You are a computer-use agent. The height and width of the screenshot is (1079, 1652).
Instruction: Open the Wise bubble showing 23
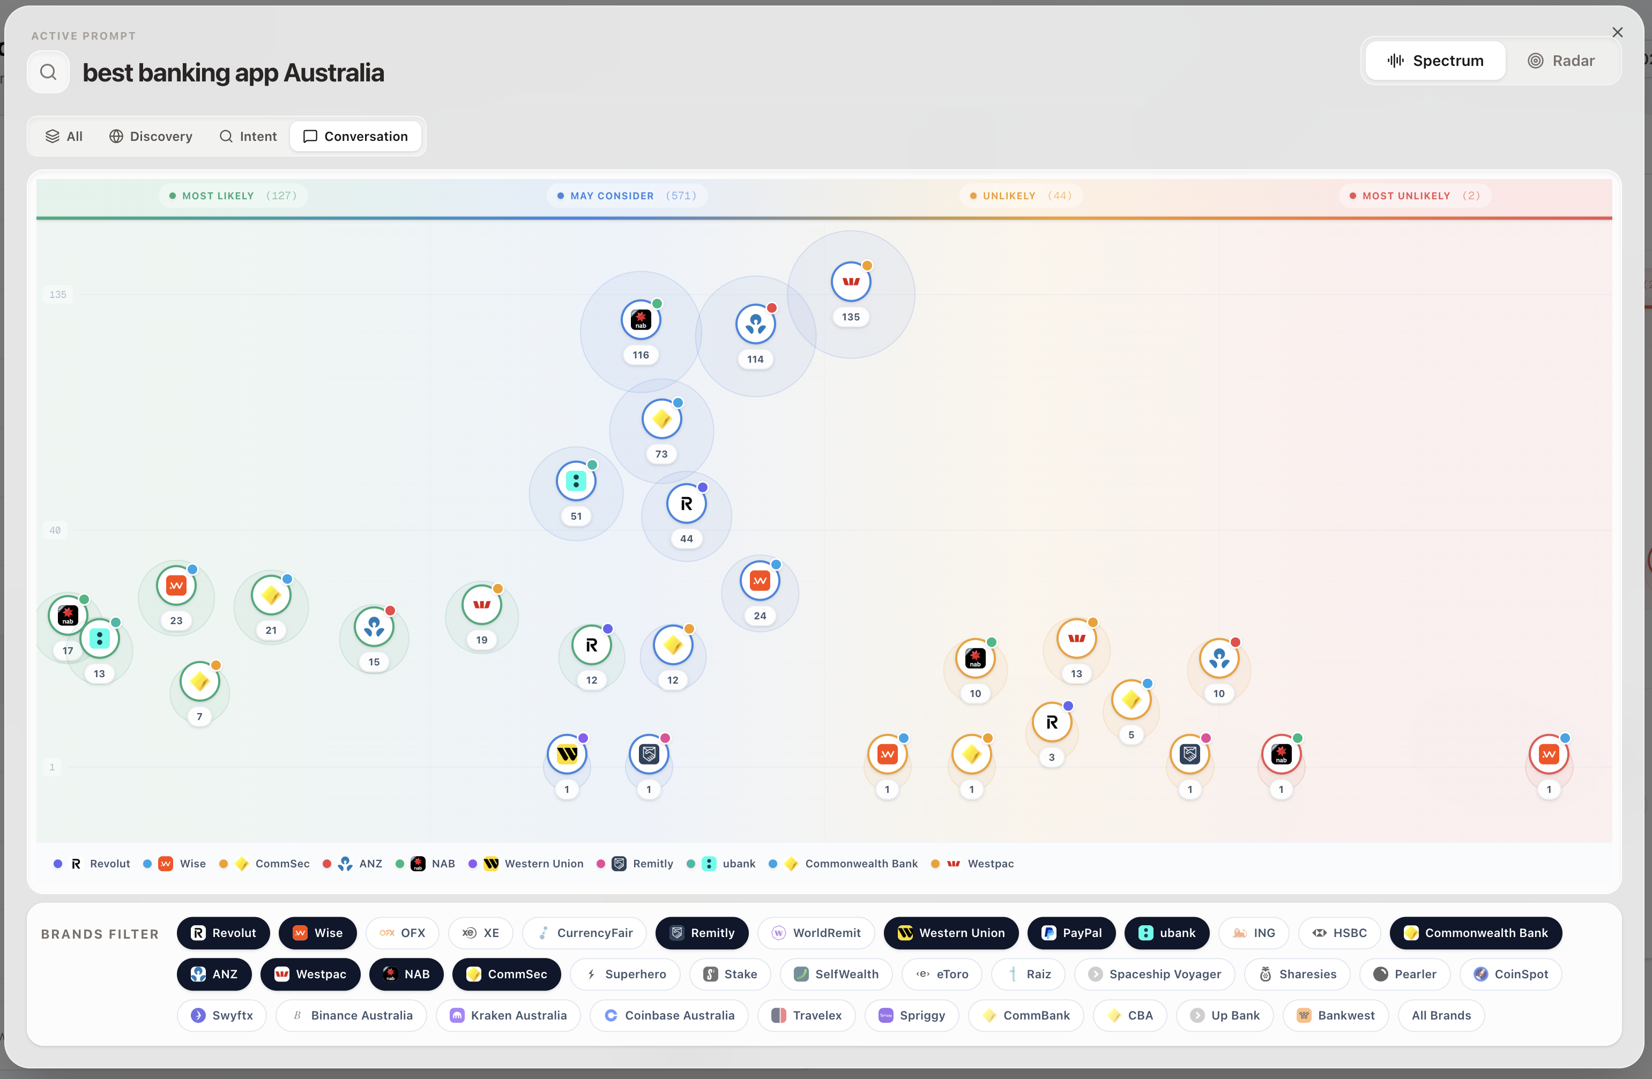[176, 586]
